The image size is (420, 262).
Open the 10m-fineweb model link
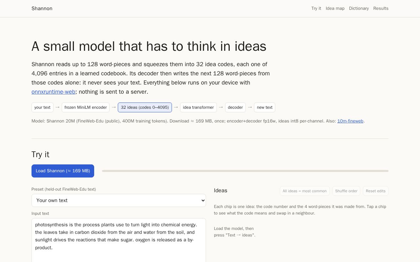350,121
